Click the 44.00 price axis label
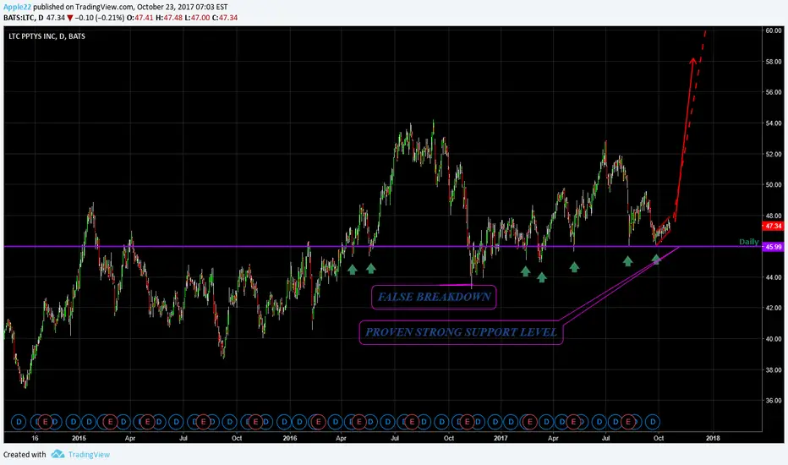This screenshot has width=788, height=465. tap(774, 277)
